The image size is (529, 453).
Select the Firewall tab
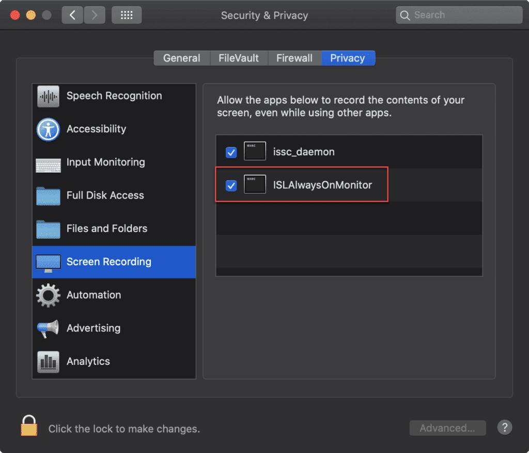click(x=294, y=58)
